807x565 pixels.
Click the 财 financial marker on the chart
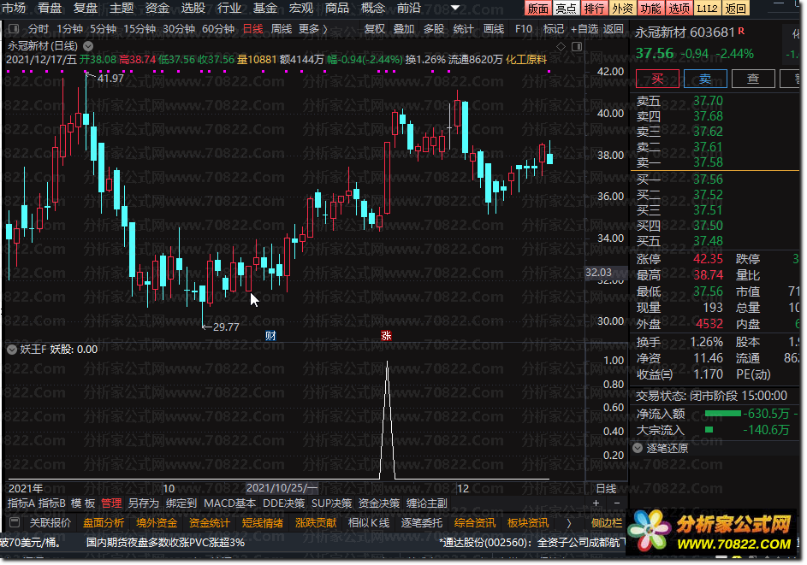tap(270, 336)
